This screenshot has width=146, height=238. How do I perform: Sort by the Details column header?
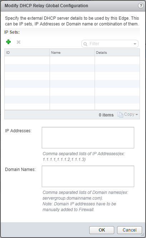[117, 53]
